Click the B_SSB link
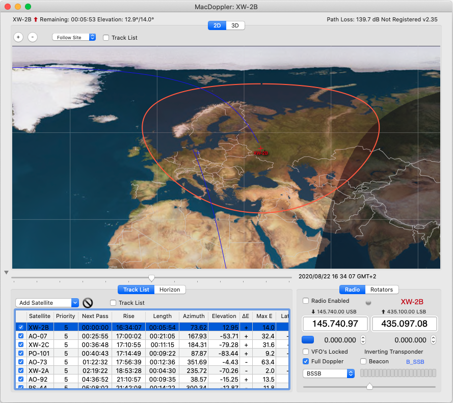This screenshot has width=453, height=403. click(415, 361)
